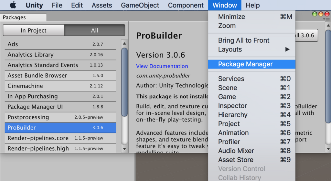Open the Project window
The width and height of the screenshot is (331, 181).
point(251,123)
